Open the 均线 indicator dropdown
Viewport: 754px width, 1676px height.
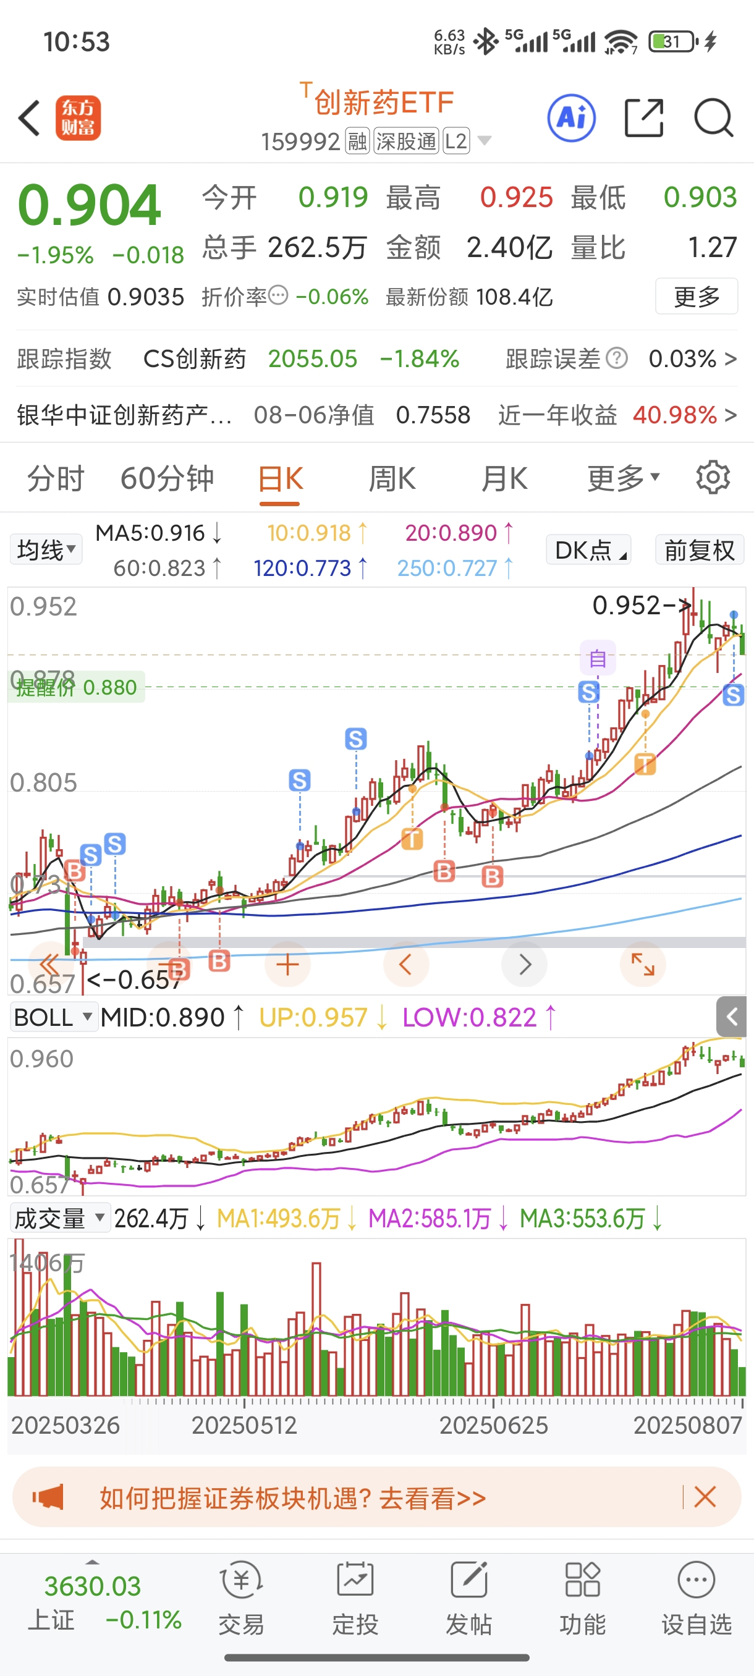[x=46, y=550]
